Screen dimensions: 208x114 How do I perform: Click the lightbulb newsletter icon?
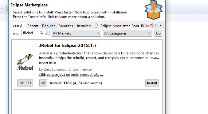(96, 26)
